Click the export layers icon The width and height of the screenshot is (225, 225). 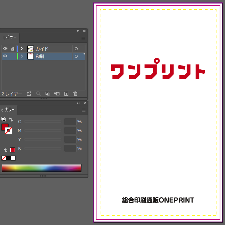(29, 94)
